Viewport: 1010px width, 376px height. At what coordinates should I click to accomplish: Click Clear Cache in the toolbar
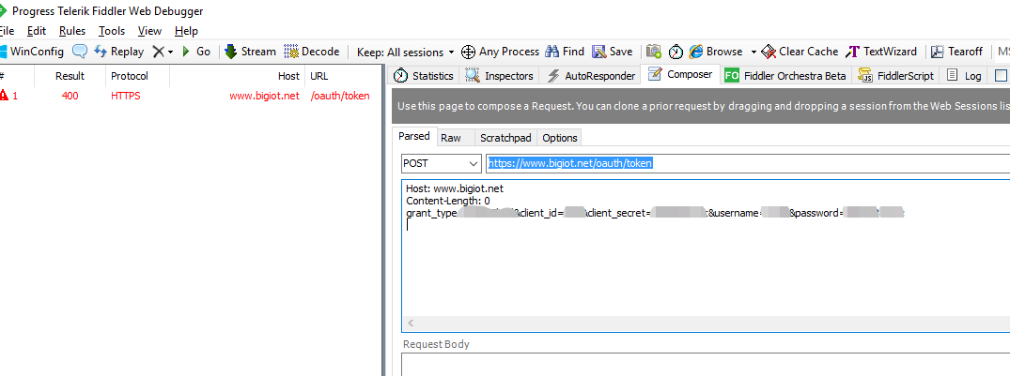pyautogui.click(x=800, y=52)
